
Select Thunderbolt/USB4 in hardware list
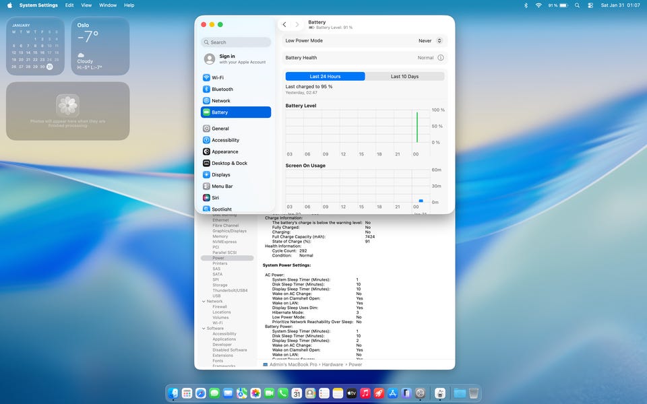coord(230,290)
